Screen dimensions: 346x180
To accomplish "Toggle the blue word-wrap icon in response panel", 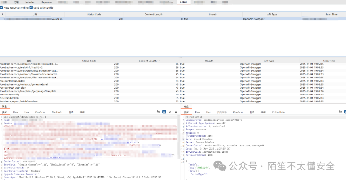I will (345, 112).
